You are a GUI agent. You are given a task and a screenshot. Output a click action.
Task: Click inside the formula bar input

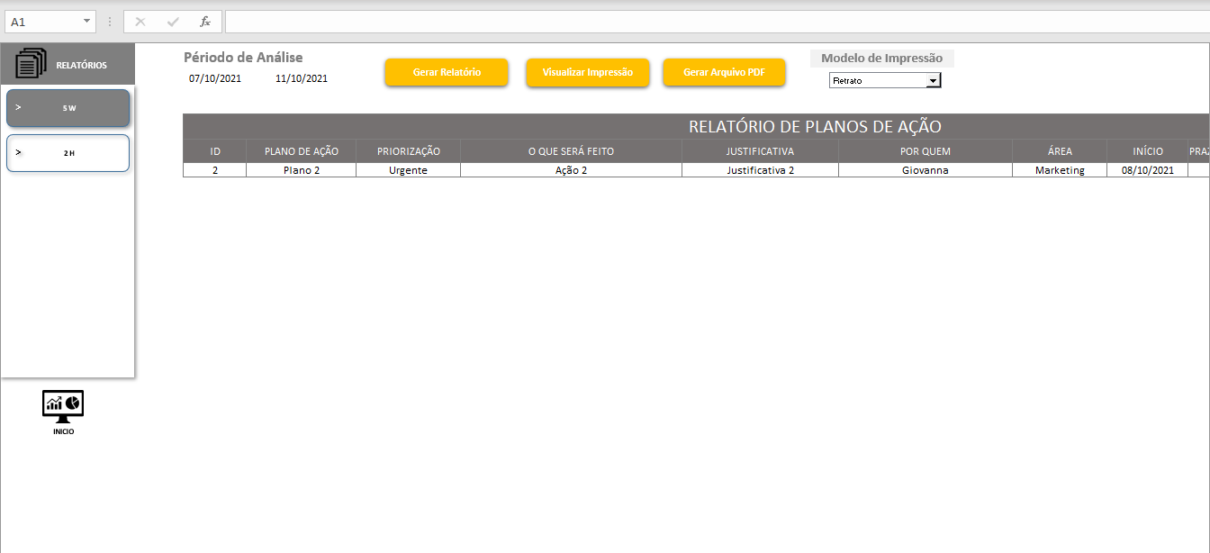pyautogui.click(x=711, y=22)
